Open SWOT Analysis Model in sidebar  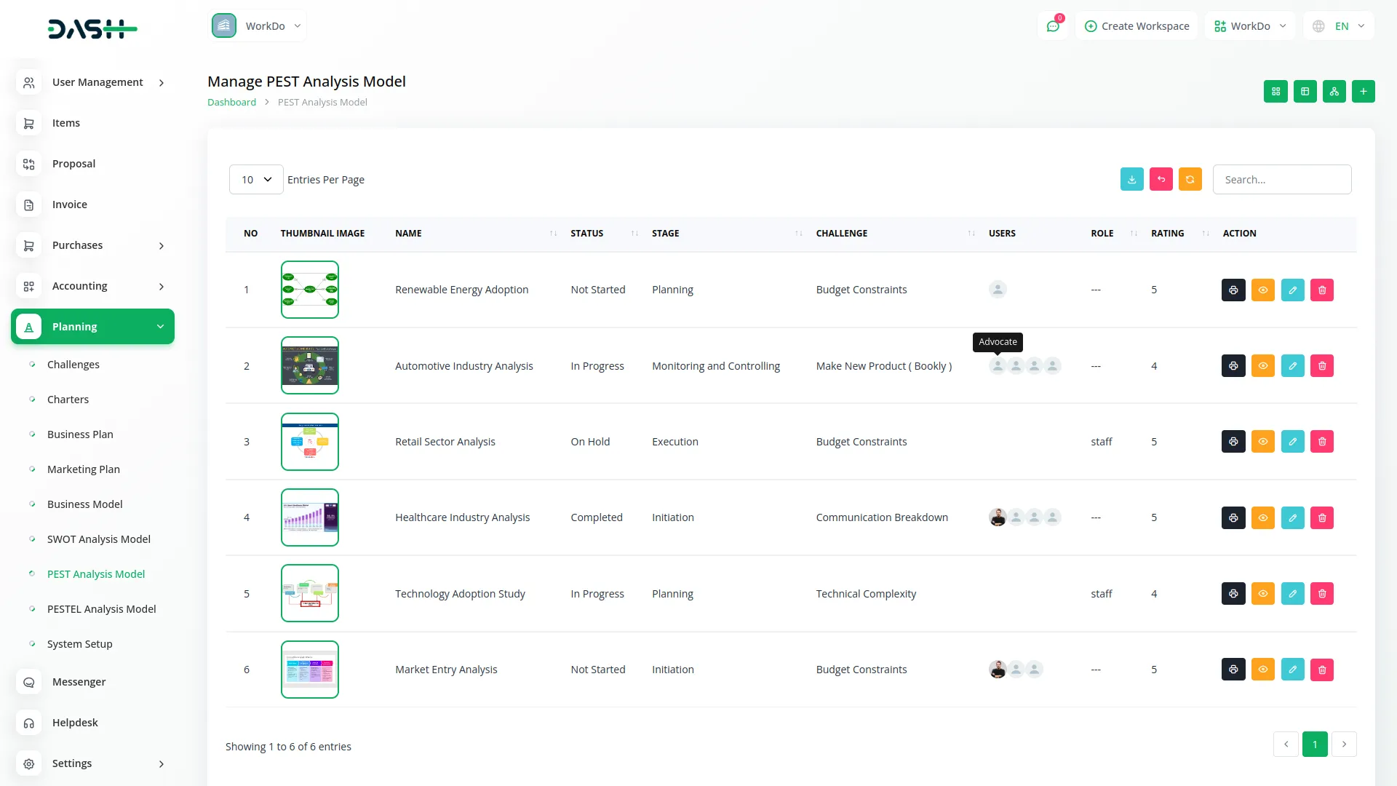pos(98,539)
